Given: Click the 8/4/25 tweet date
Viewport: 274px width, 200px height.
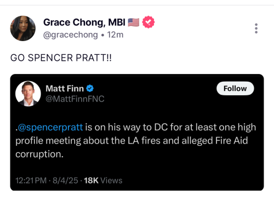Looking at the screenshot, I should [65, 180].
